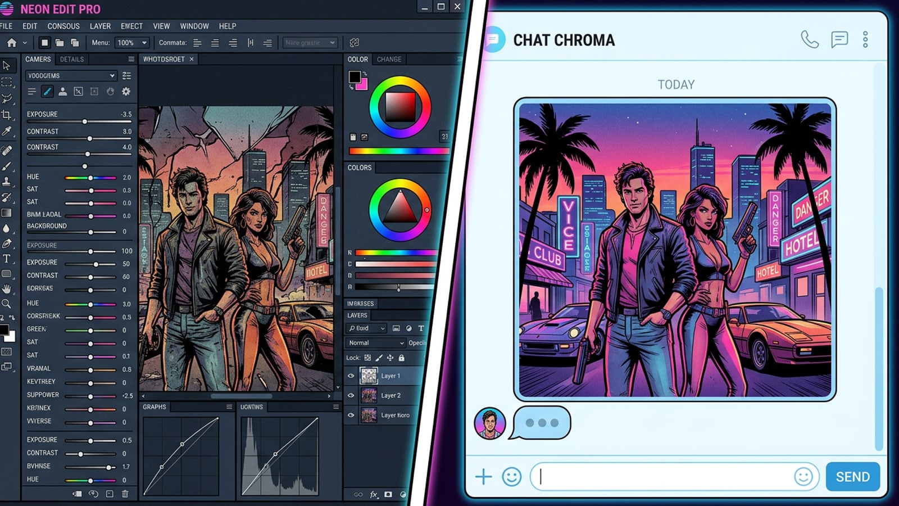
Task: Click the HUE 2.0 rainbow slider handle
Action: pyautogui.click(x=90, y=178)
